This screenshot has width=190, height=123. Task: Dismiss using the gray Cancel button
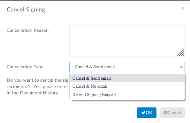coord(172,113)
